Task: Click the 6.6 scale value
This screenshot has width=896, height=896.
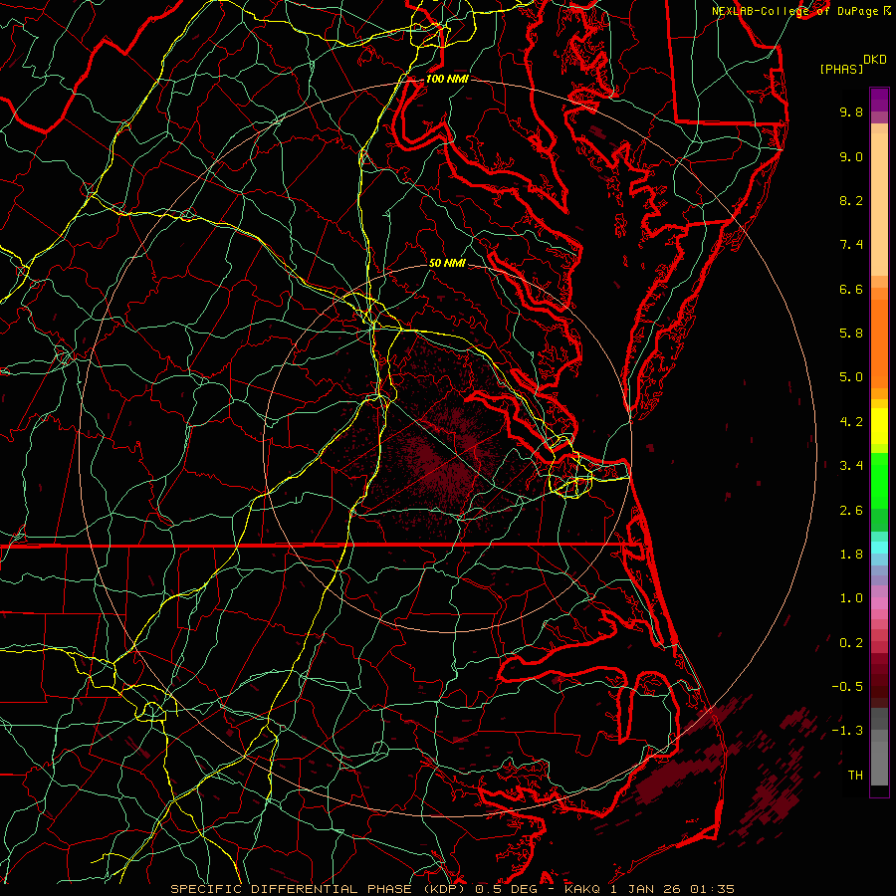Action: (x=851, y=289)
